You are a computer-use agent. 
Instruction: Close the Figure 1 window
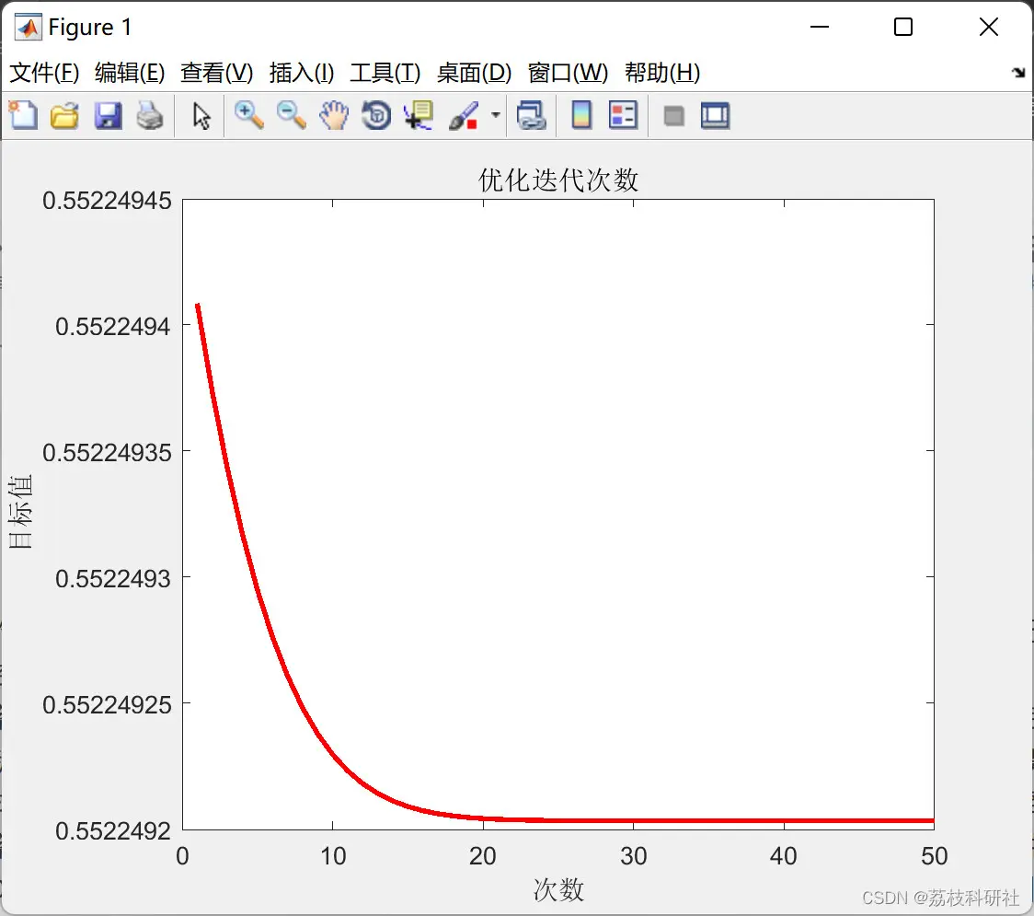(x=989, y=27)
